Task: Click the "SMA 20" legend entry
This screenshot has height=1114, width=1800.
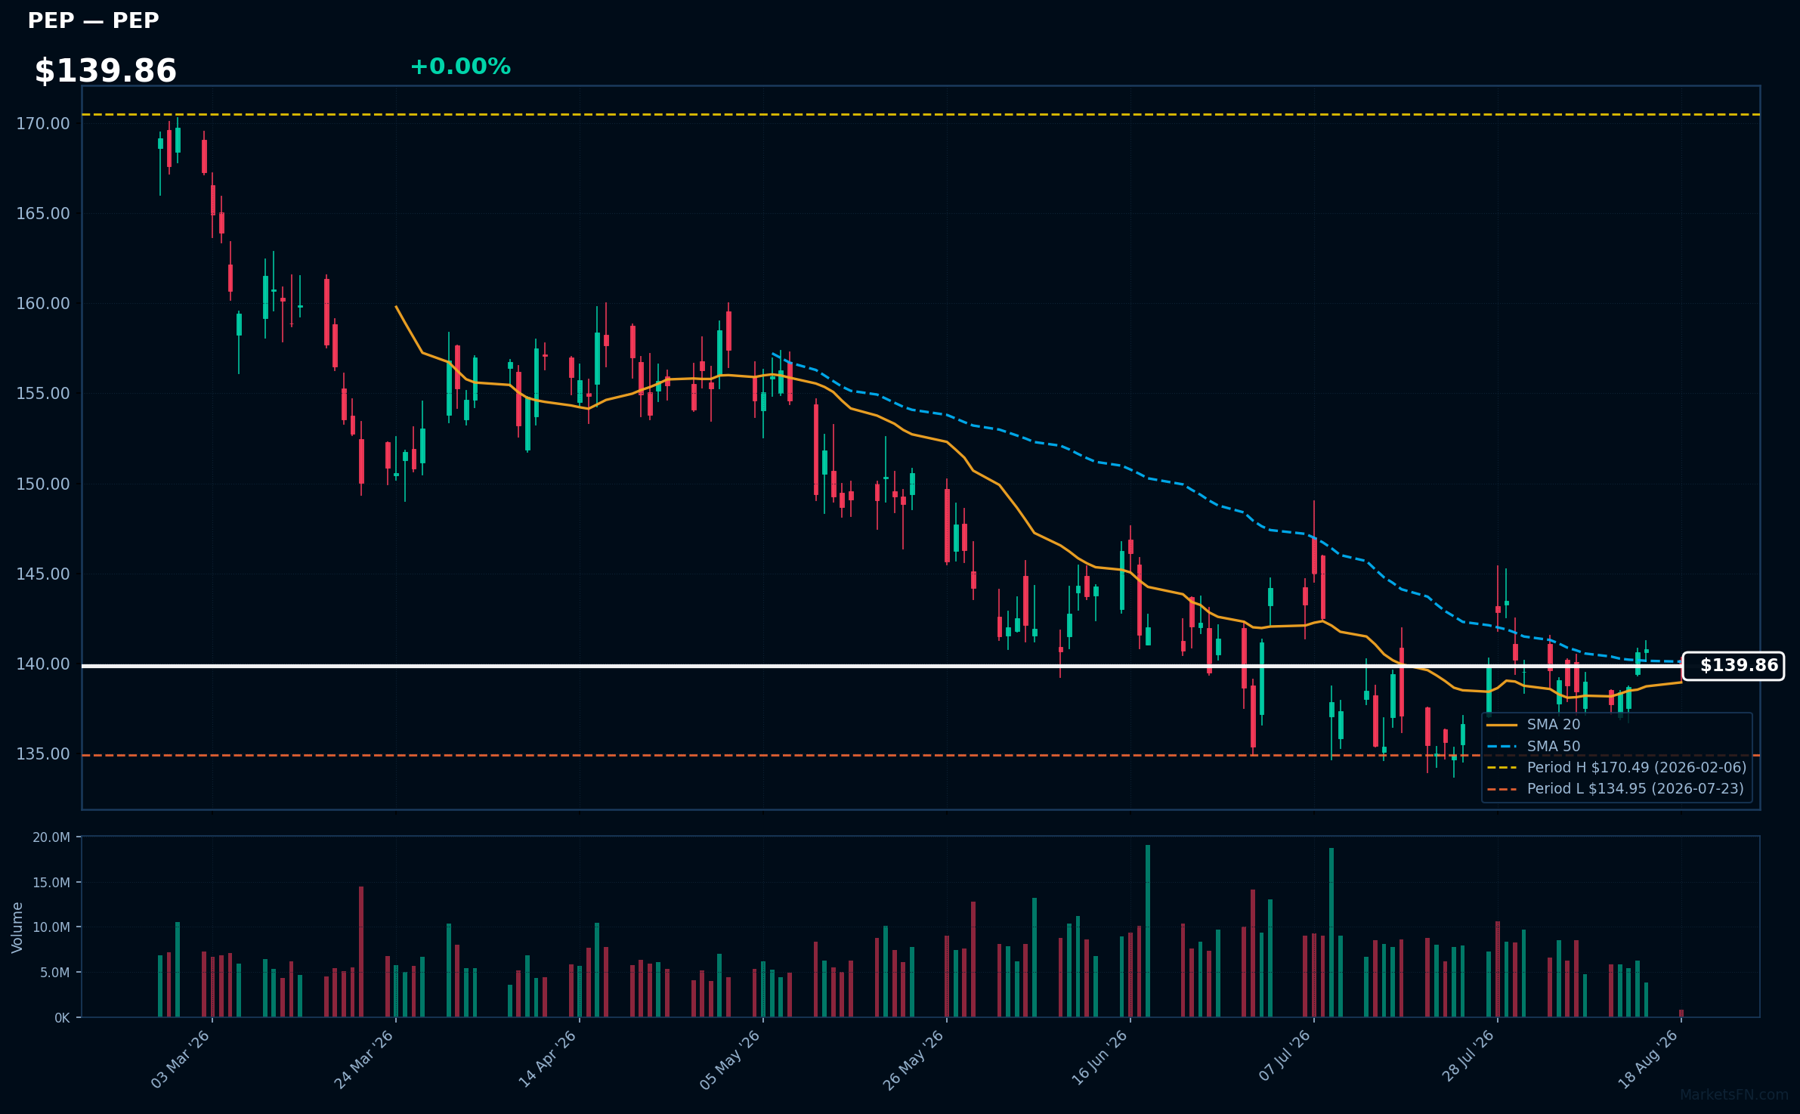Action: pos(1554,725)
